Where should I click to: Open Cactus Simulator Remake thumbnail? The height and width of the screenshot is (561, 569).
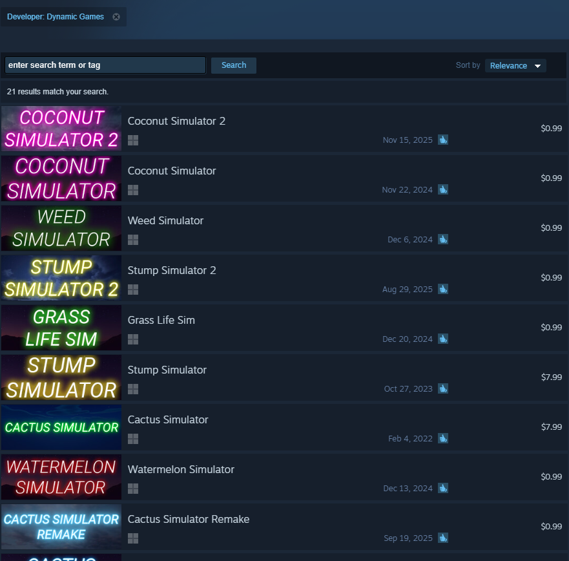[x=61, y=527]
